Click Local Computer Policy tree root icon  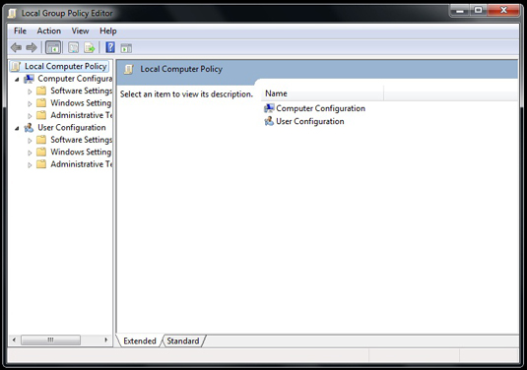16,66
